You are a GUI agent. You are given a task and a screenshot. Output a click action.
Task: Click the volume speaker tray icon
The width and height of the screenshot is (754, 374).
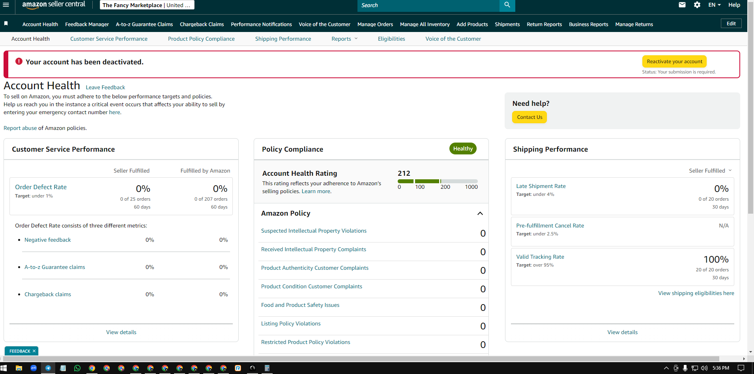704,368
